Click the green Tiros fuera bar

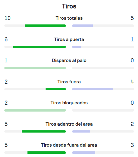pyautogui.click(x=56, y=89)
